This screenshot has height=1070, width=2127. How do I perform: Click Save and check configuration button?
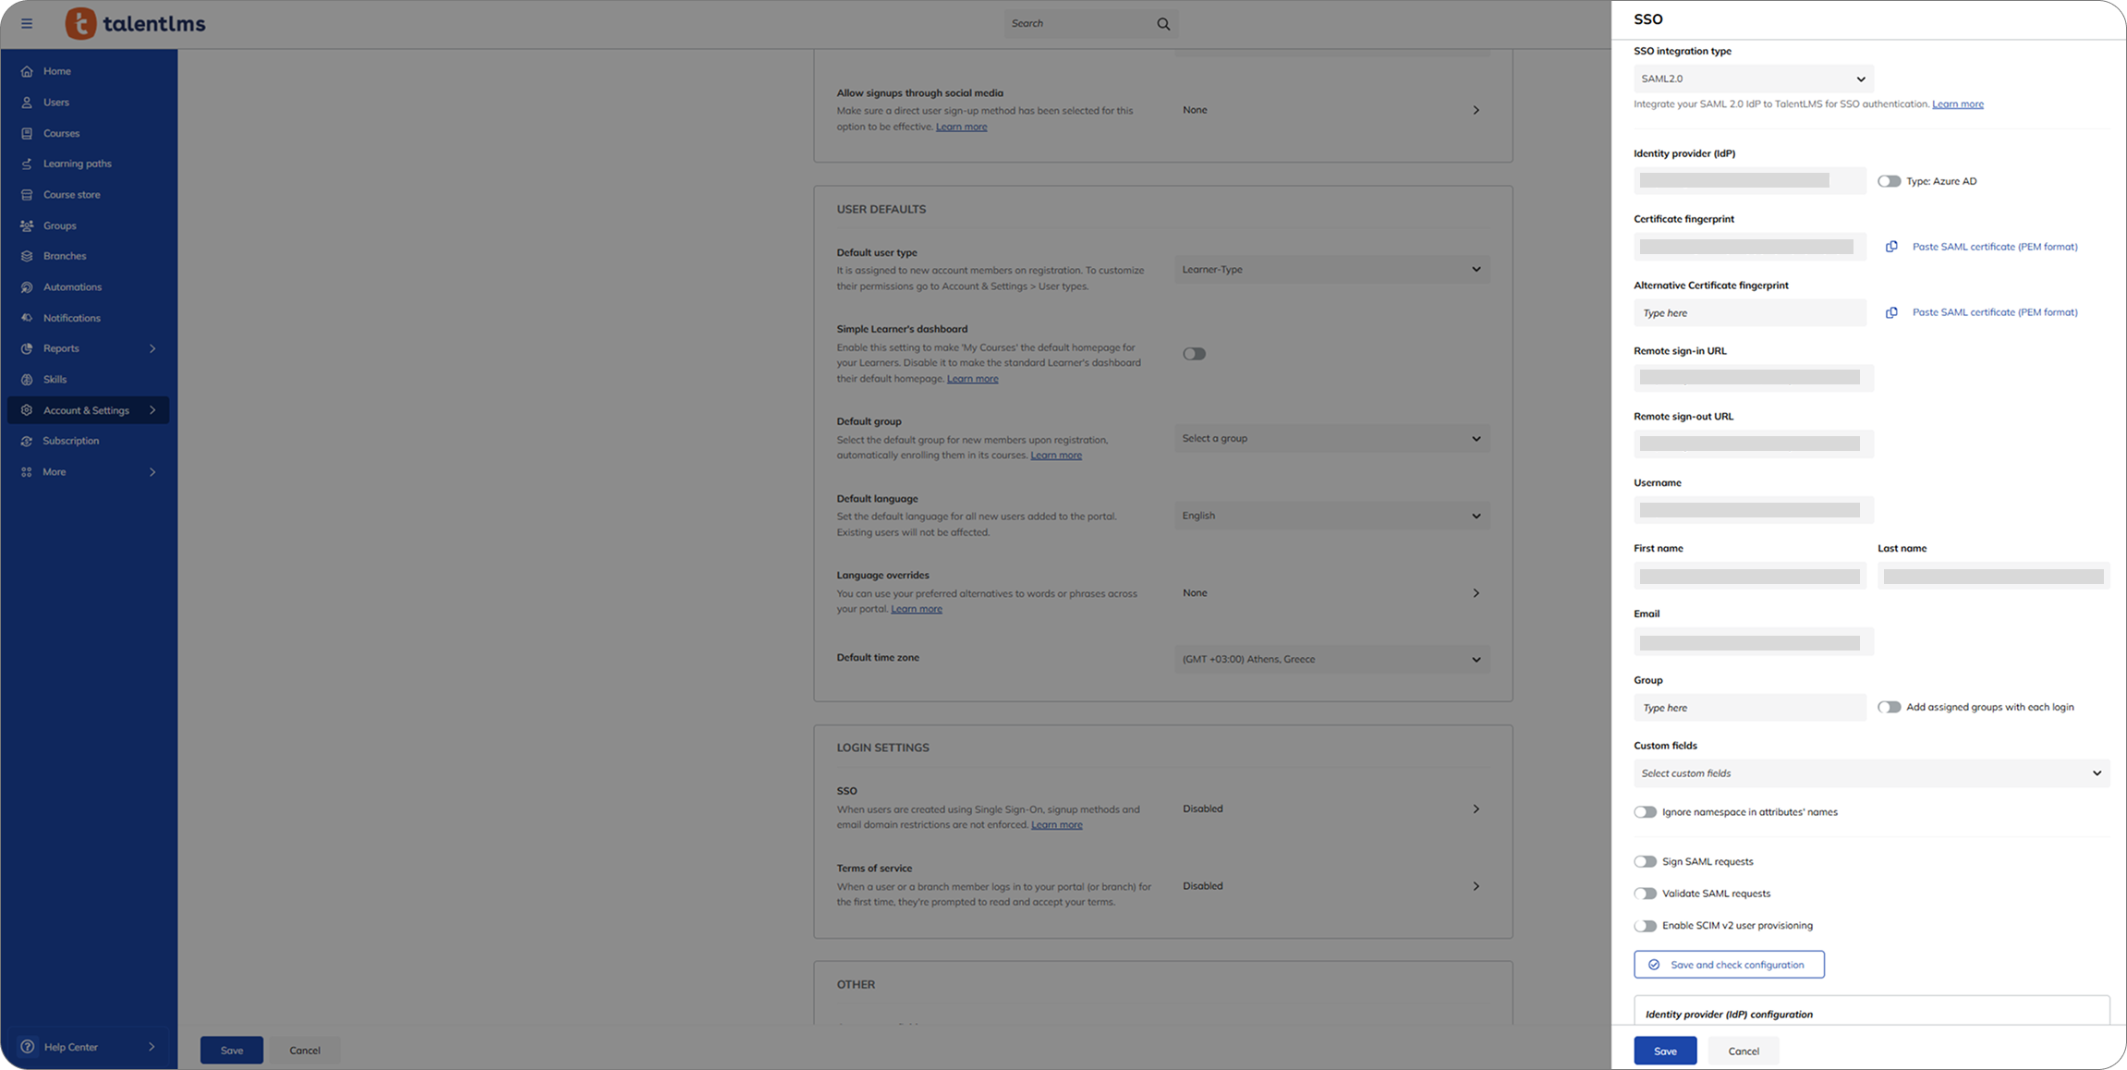pos(1728,965)
